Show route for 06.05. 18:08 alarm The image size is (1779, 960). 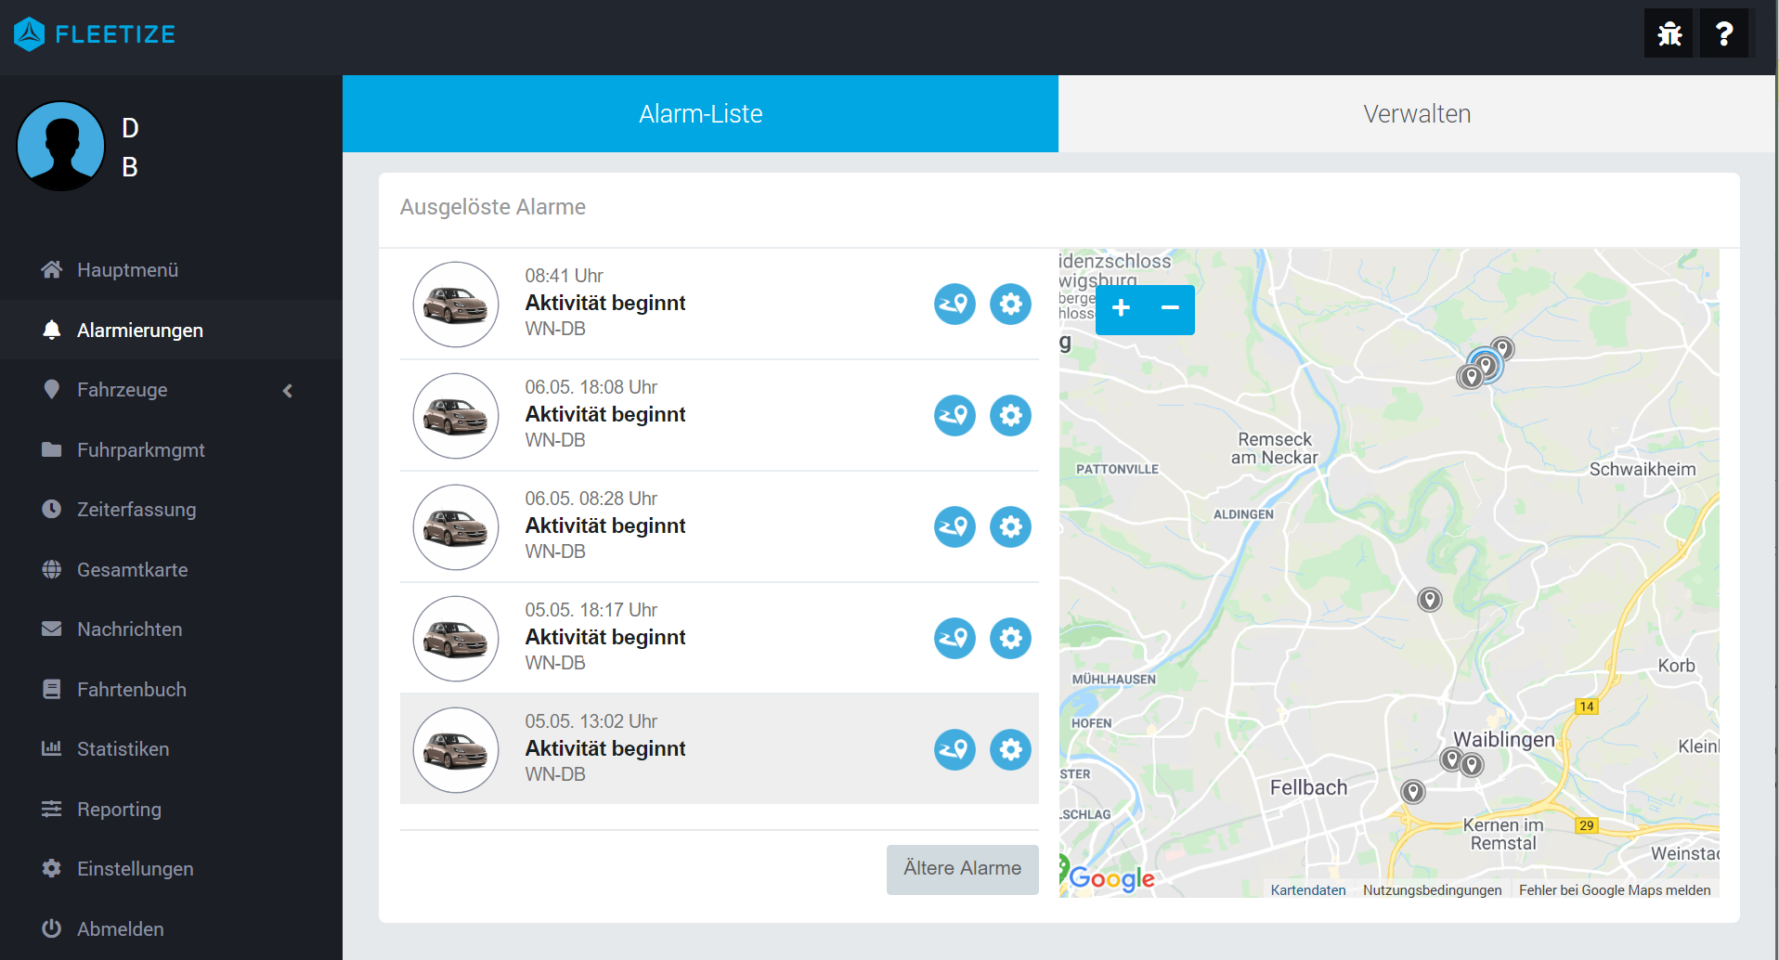click(x=954, y=415)
